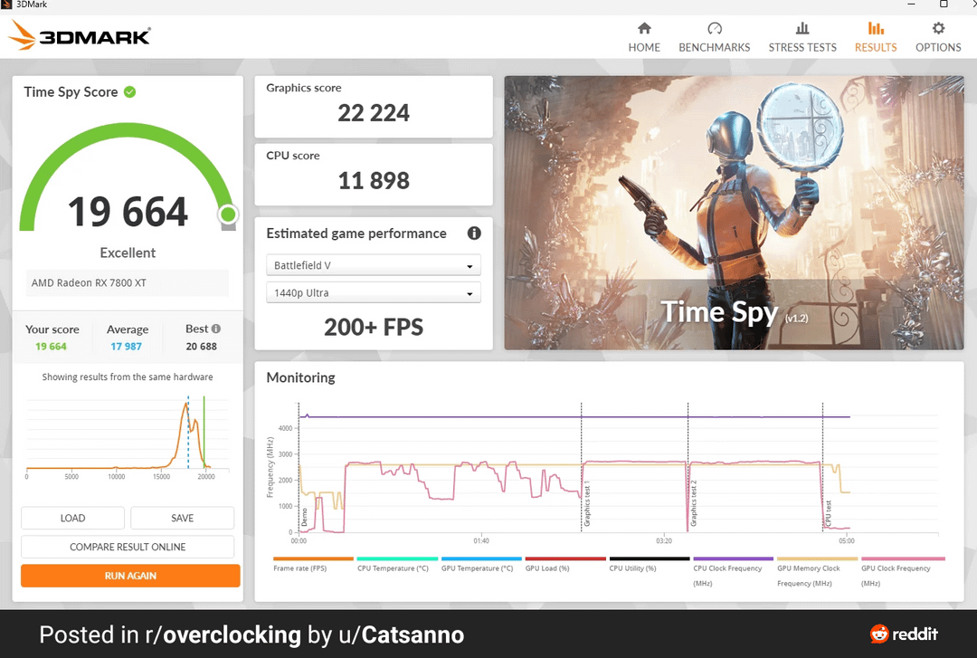
Task: Click the Graphics test 1 timeline marker
Action: 586,504
